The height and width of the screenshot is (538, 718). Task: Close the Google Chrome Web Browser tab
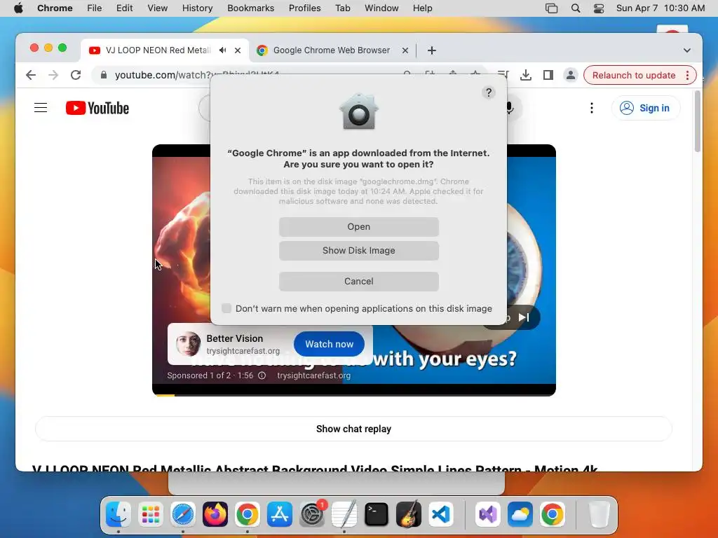405,50
